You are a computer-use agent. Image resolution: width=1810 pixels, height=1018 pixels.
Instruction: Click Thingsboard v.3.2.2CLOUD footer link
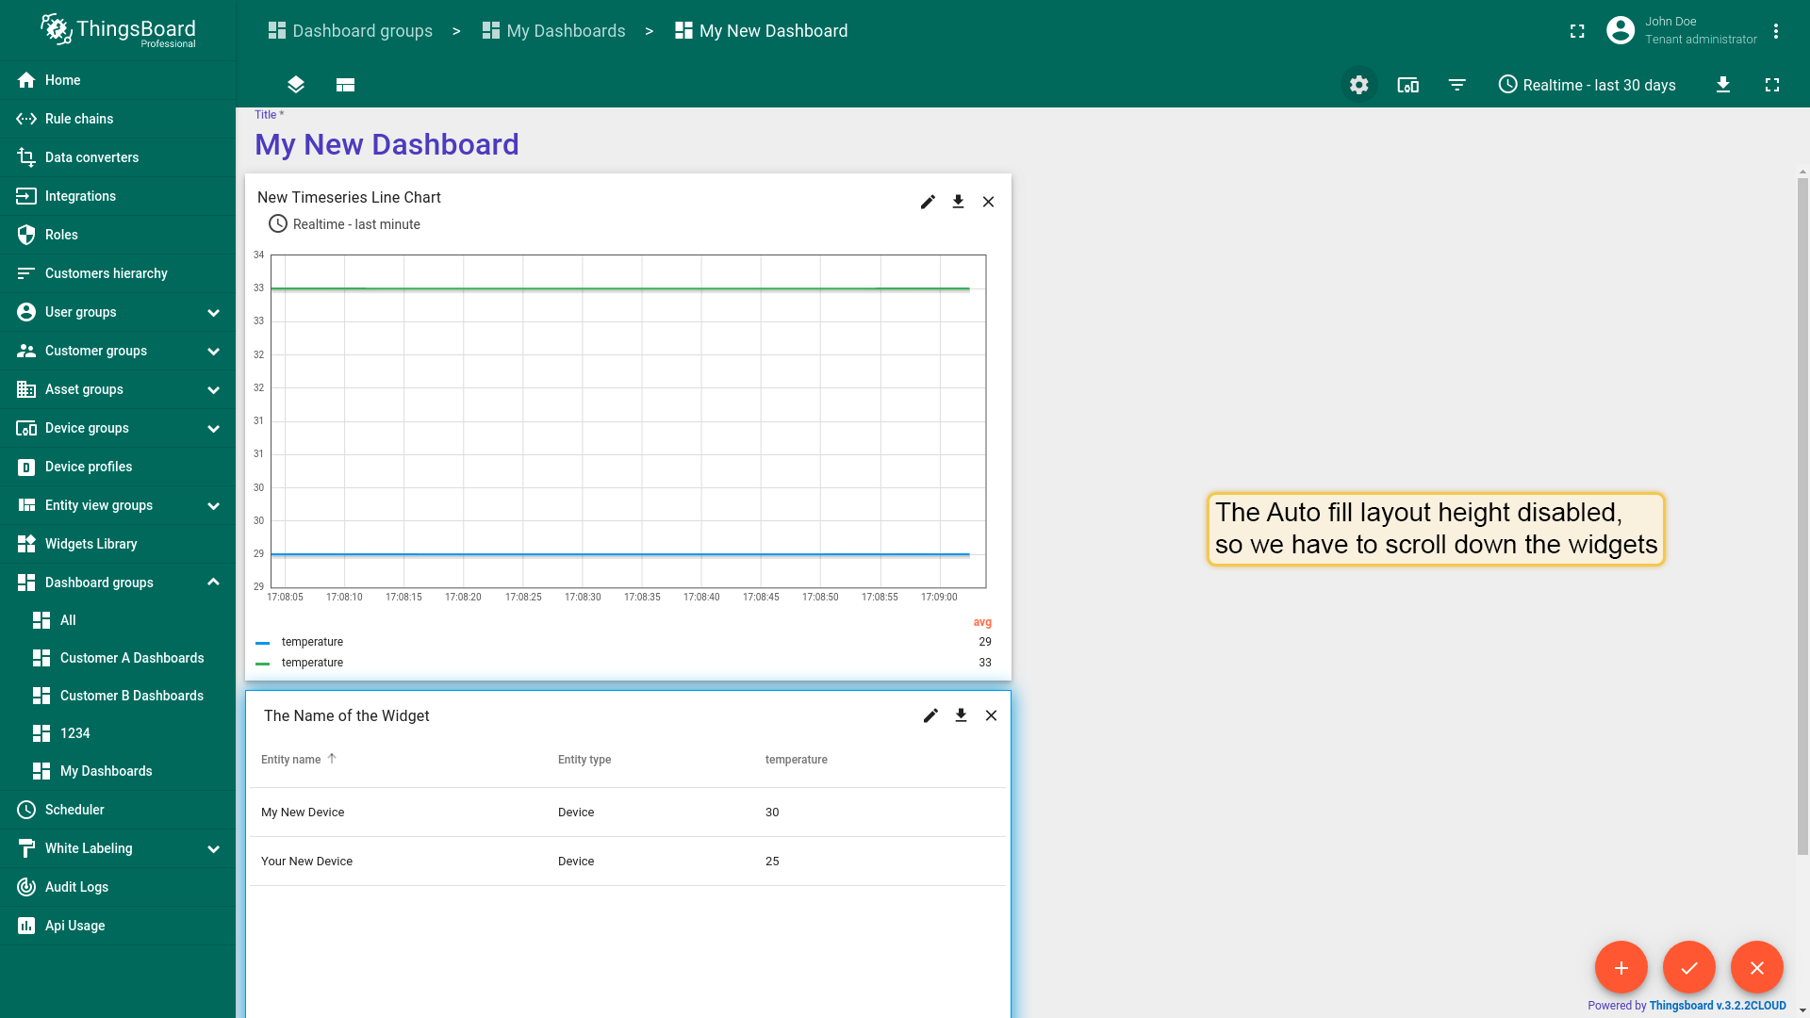[1718, 1006]
